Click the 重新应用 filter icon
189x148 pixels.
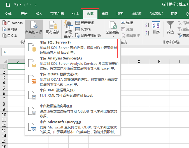point(179,29)
